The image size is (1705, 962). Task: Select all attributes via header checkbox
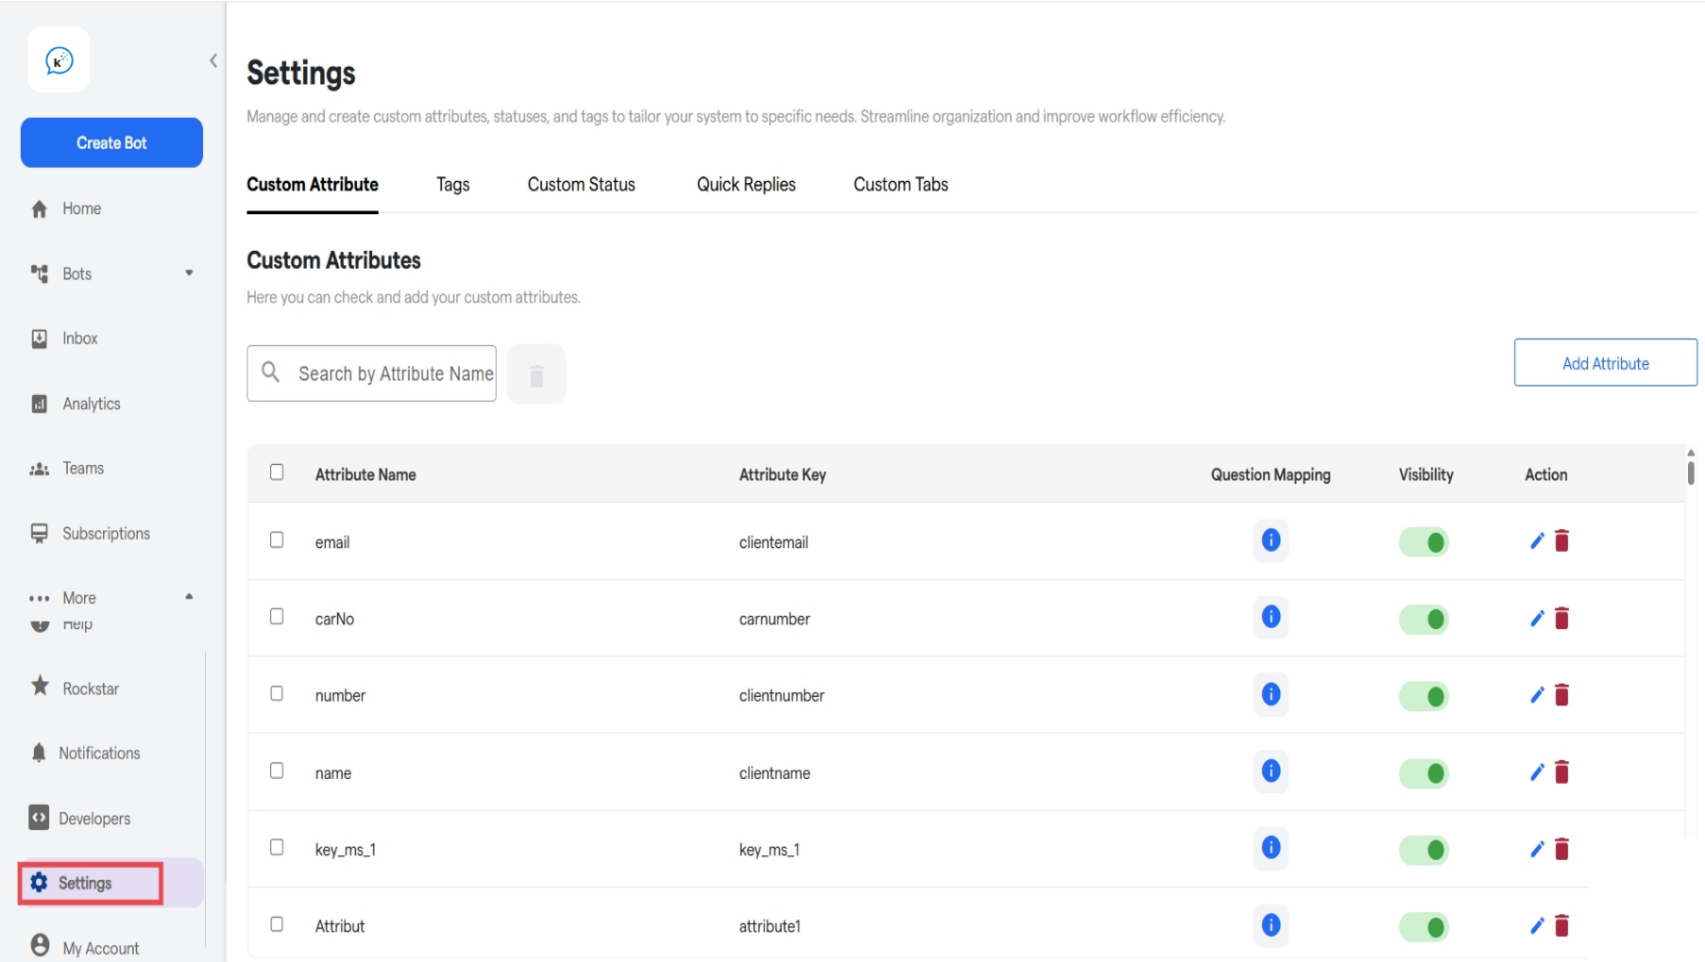[277, 472]
